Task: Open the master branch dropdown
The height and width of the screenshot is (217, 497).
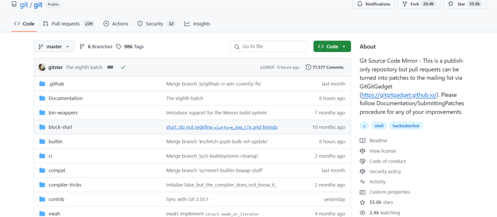Action: click(x=54, y=46)
